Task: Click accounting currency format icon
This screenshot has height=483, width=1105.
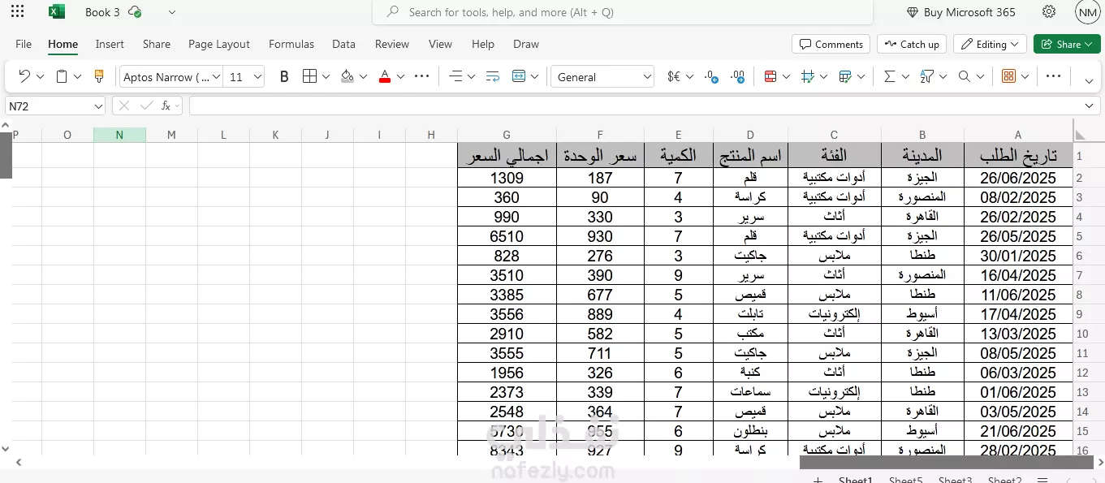Action: [674, 76]
